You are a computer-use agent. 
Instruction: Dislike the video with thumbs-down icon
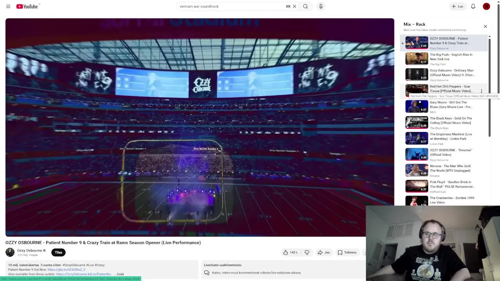click(307, 253)
